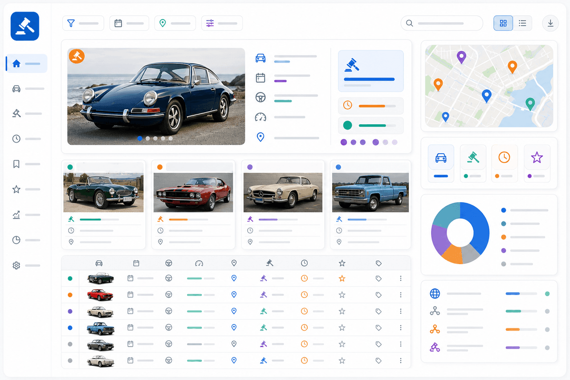
Task: Open the kebab menu on bottom table row
Action: [x=401, y=360]
